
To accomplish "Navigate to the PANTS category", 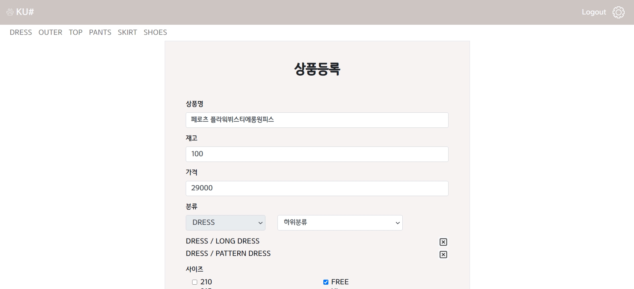I will click(x=100, y=32).
